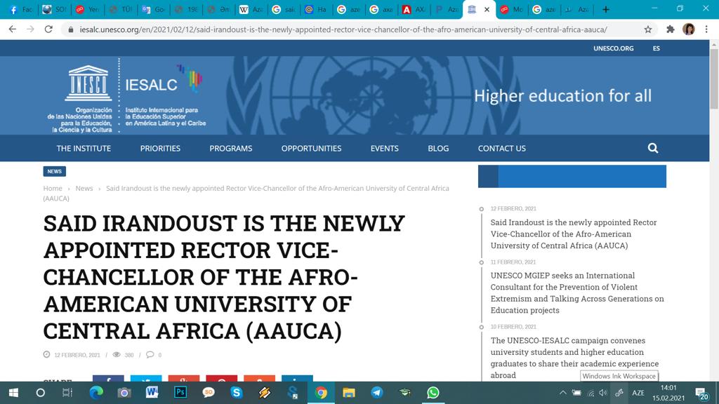This screenshot has width=719, height=404.
Task: Open UNESCO-IESALC campaign article link
Action: point(574,358)
